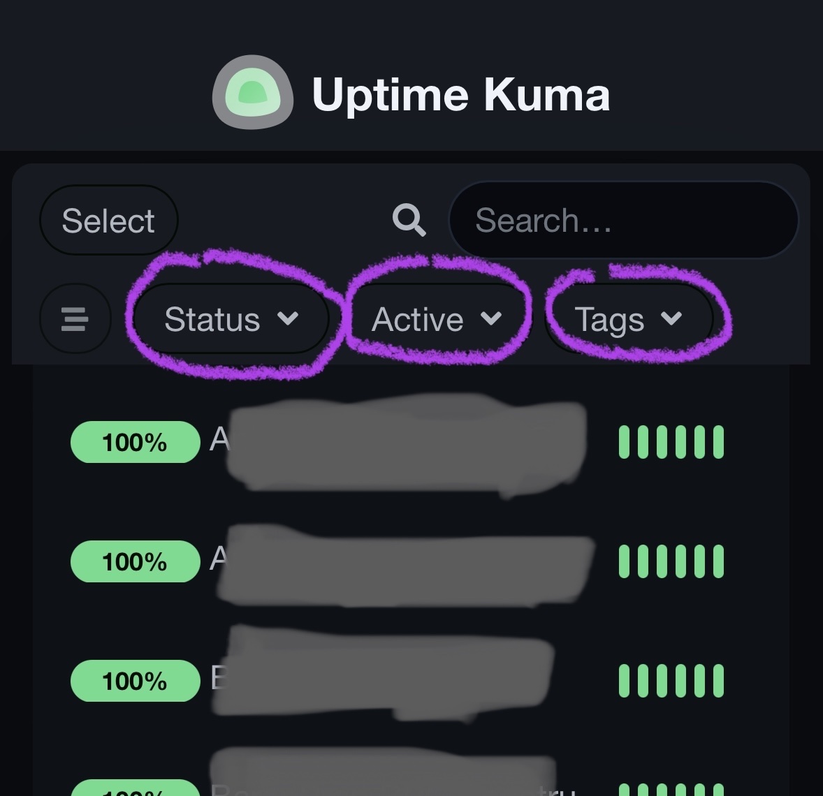The width and height of the screenshot is (823, 796).
Task: Click the latest heartbeat bar of the top monitor
Action: click(720, 441)
